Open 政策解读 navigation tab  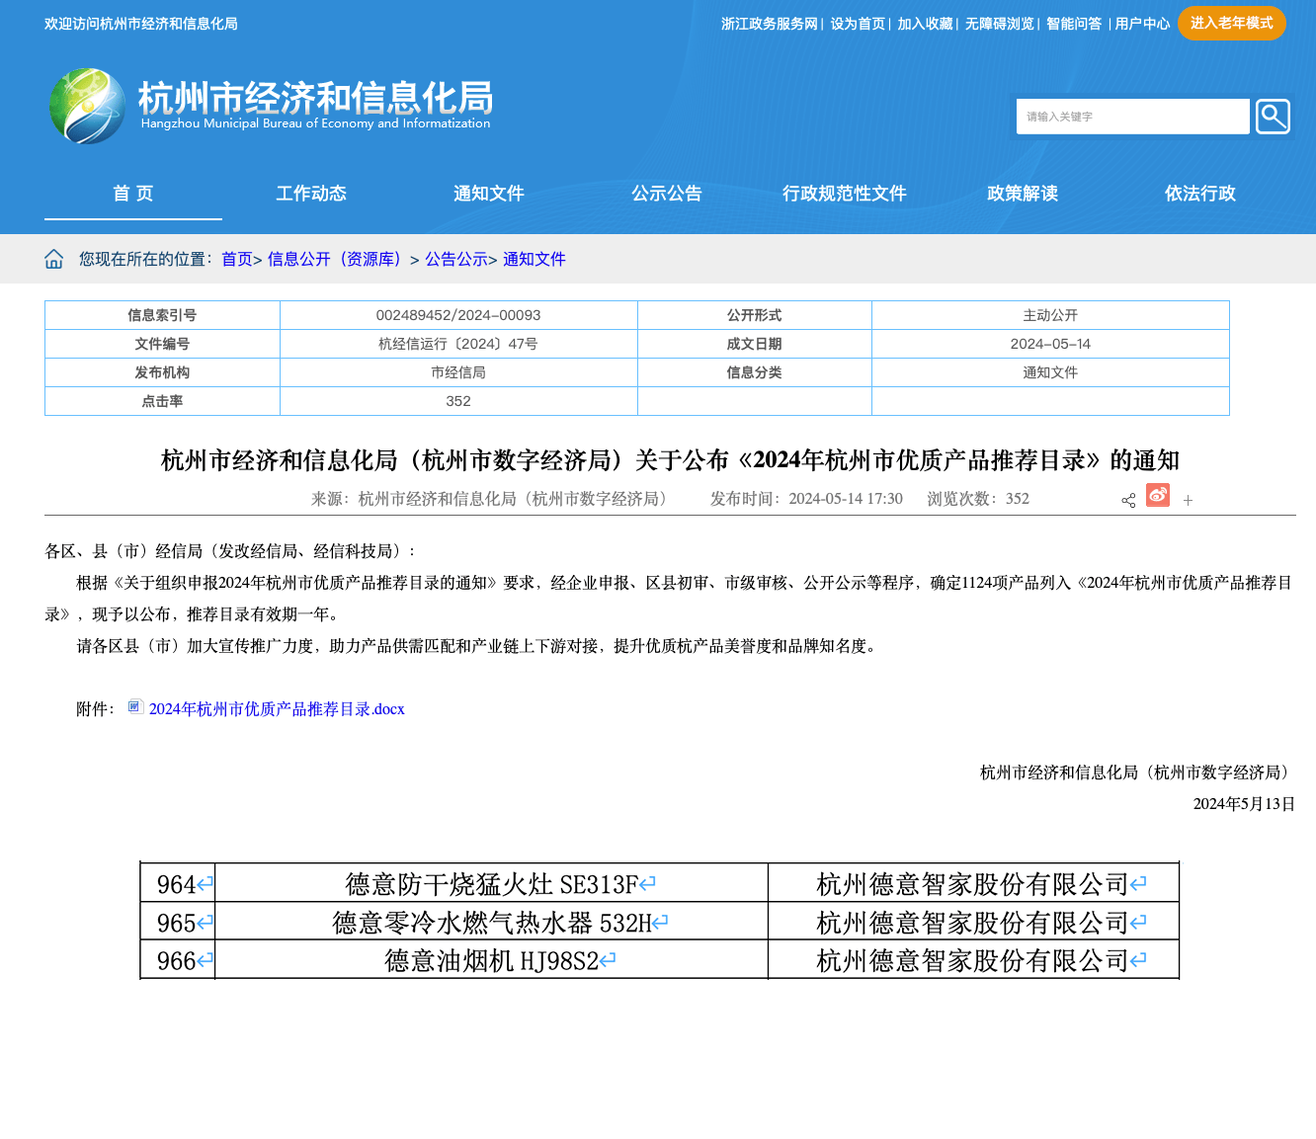click(1023, 194)
